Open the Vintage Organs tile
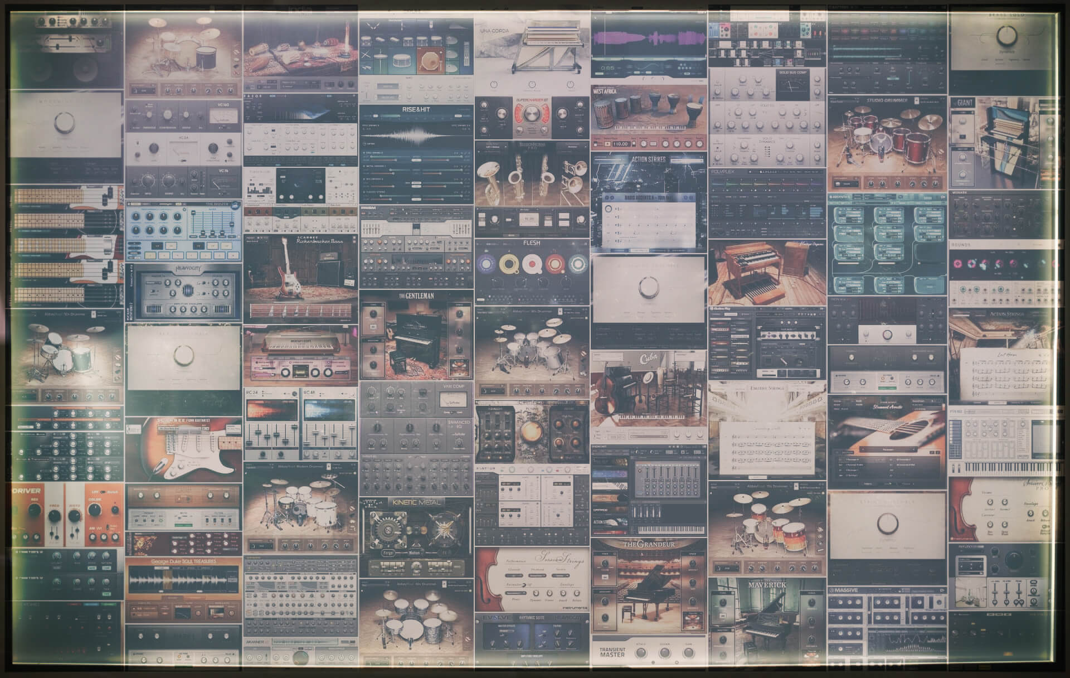The width and height of the screenshot is (1070, 678). pos(767,273)
